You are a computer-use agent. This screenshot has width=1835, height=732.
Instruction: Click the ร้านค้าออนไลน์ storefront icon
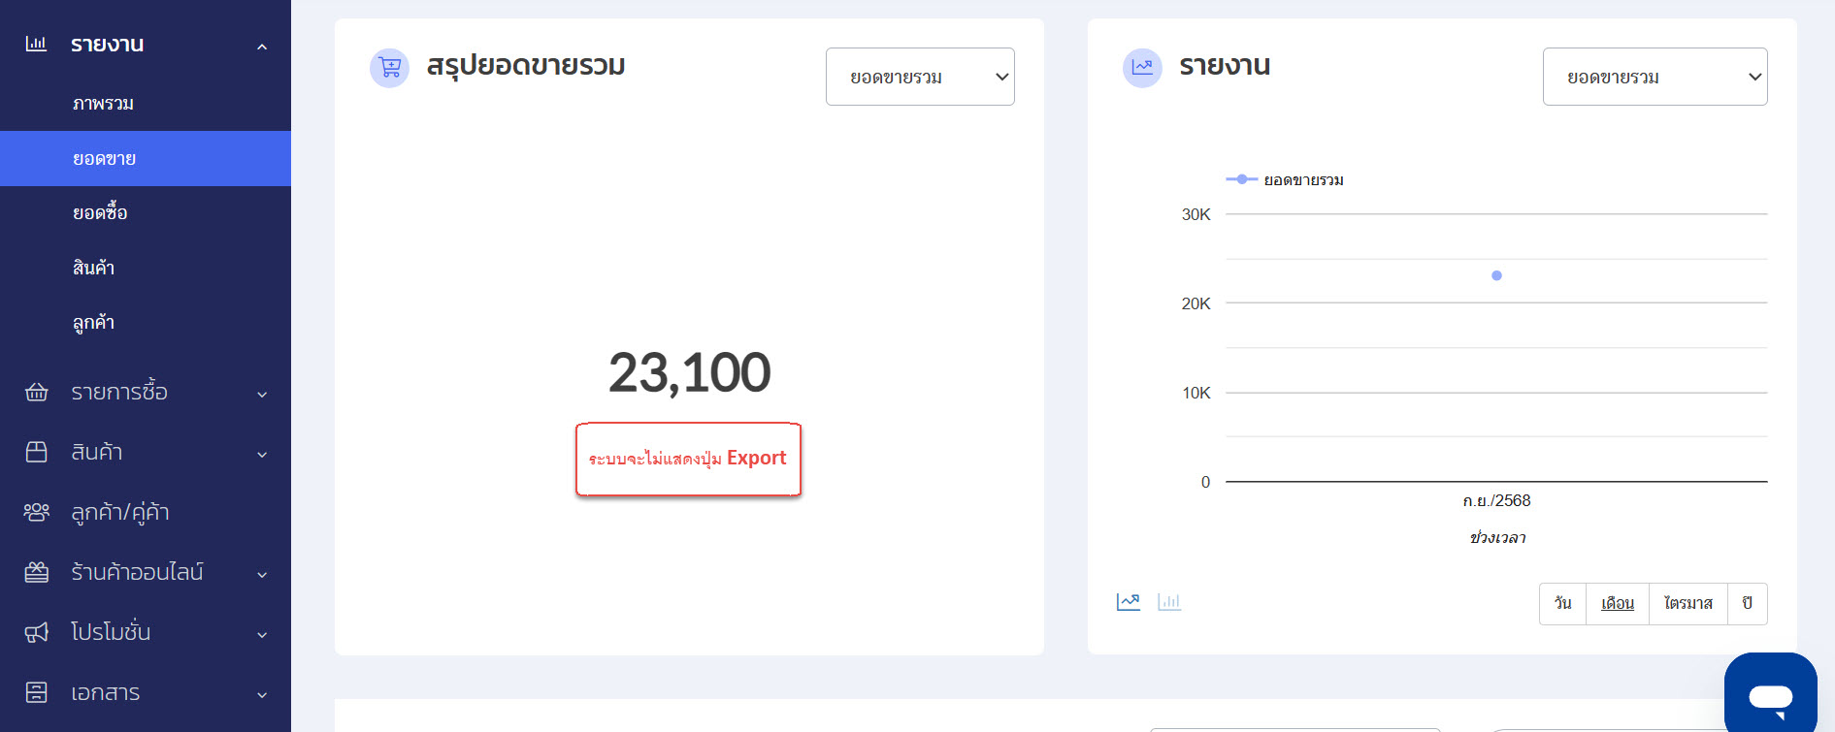click(37, 573)
